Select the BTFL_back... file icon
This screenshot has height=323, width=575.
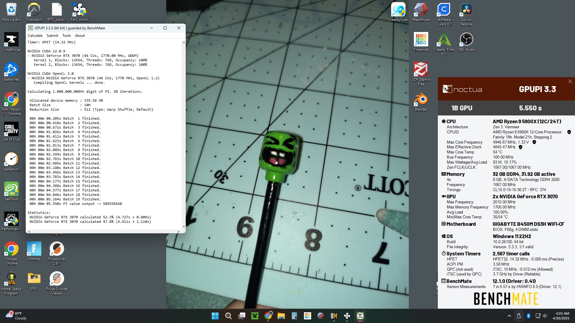tap(57, 12)
